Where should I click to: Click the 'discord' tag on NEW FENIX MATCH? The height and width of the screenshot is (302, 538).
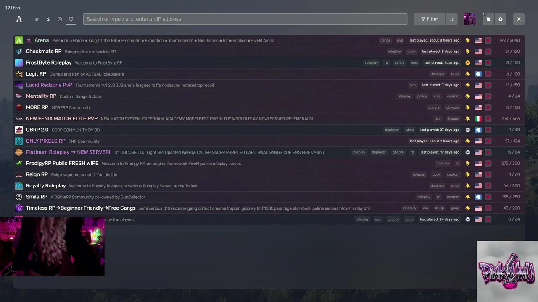[453, 119]
